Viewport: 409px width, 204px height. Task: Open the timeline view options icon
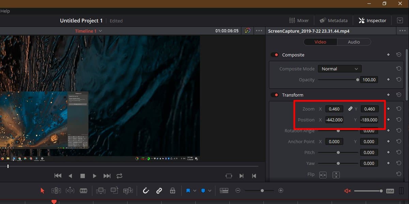tap(224, 190)
